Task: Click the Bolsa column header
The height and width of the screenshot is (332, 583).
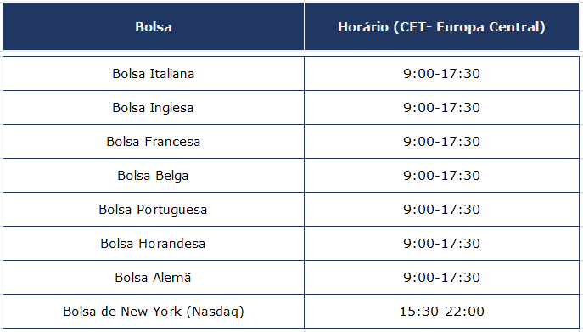Action: click(x=154, y=26)
